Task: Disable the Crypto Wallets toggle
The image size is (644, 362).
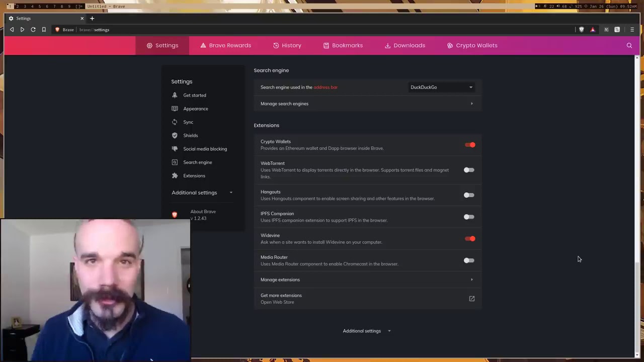Action: [470, 145]
